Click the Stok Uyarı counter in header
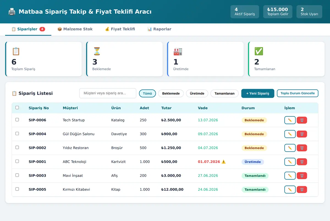 pos(309,12)
